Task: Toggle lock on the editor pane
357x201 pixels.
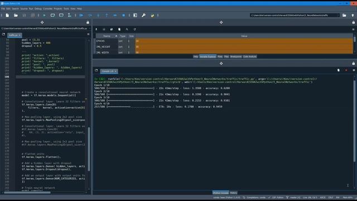Action: click(x=88, y=22)
